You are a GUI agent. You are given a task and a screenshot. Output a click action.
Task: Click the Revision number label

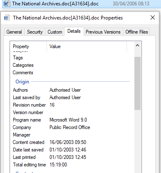coord(29,105)
